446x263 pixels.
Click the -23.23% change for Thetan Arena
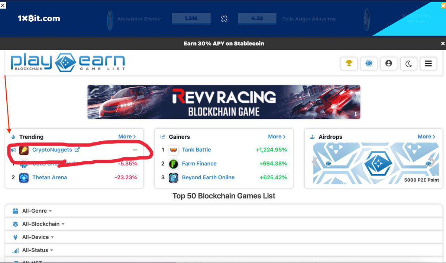[126, 177]
